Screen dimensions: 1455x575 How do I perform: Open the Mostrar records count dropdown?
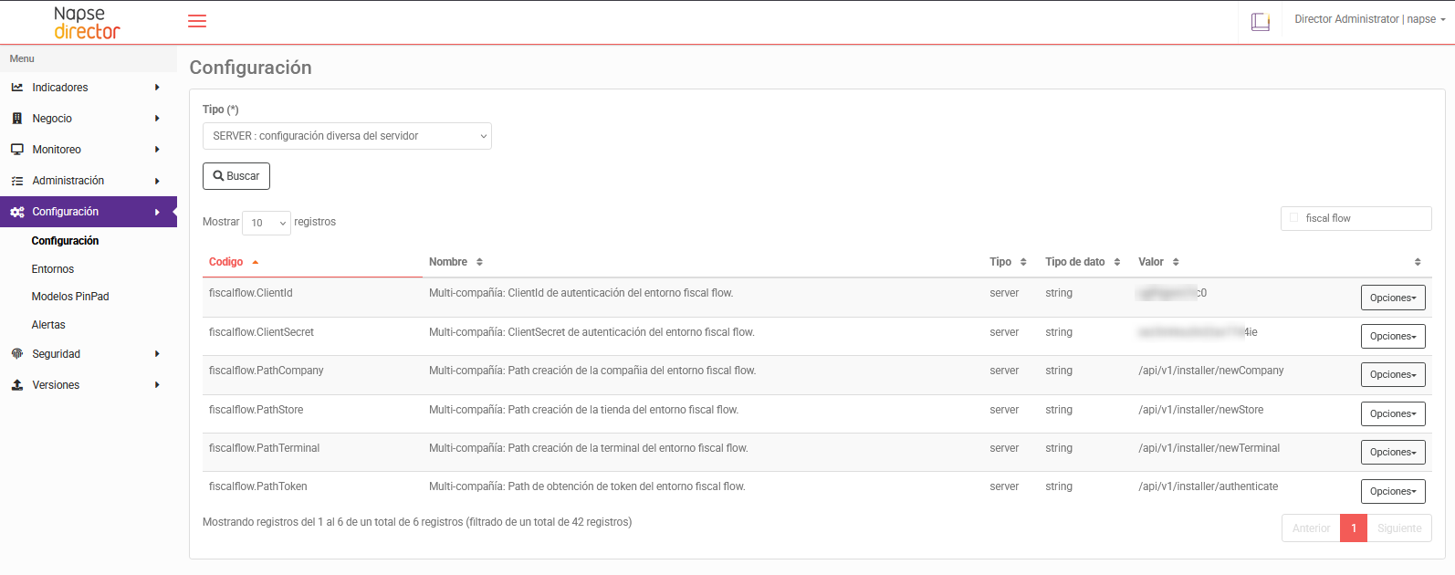pos(267,223)
